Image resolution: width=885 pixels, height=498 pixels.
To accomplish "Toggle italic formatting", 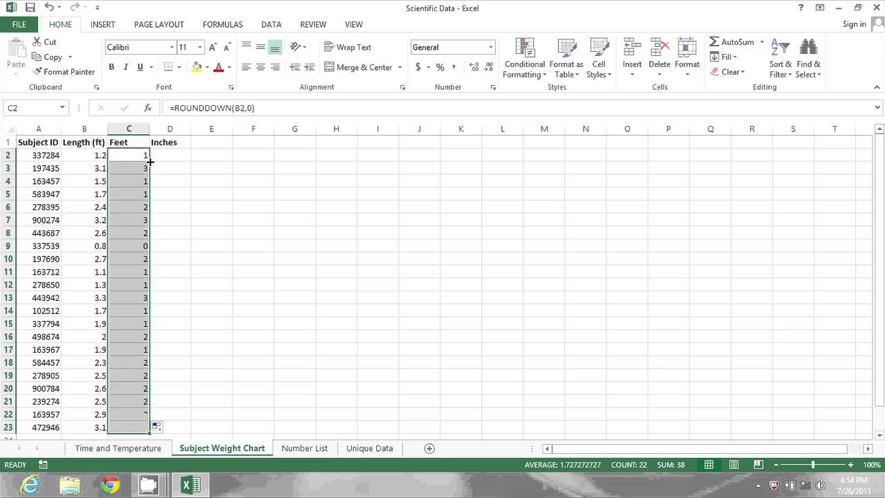I will click(126, 67).
